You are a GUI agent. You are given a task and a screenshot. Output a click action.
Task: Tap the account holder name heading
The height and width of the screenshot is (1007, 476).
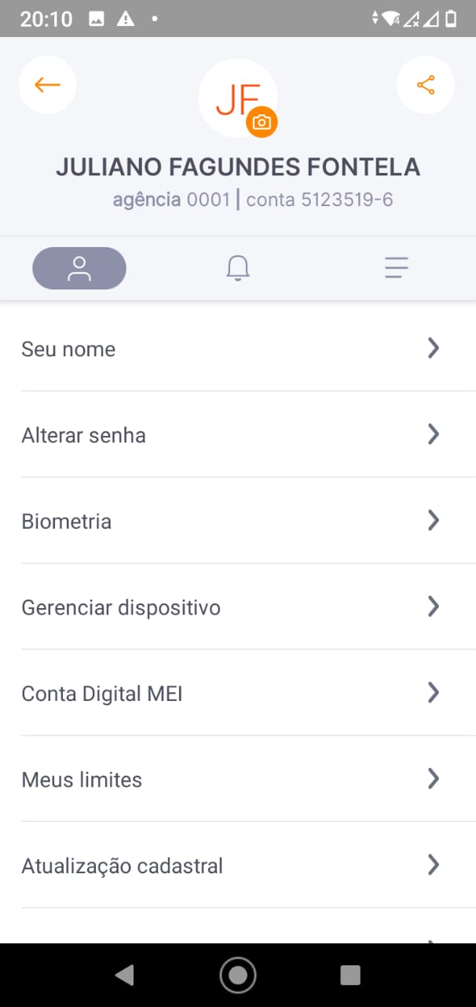tap(238, 167)
